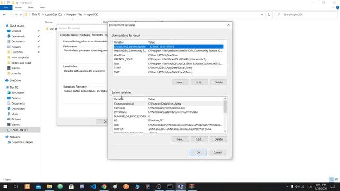The width and height of the screenshot is (340, 191).
Task: Select the ChocolateyLastPathUpdate user variable
Action: click(x=168, y=47)
